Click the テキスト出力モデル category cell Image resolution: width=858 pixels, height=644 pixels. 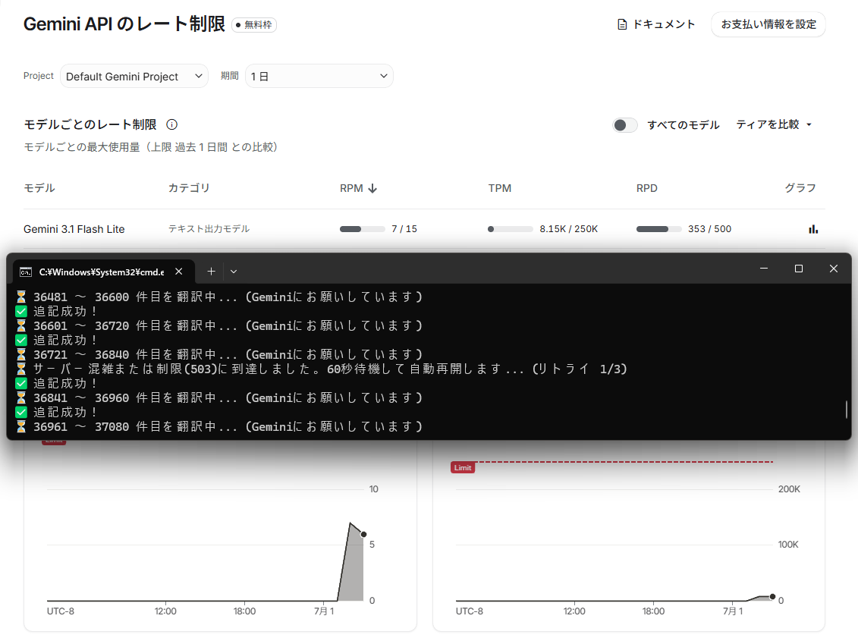point(209,229)
